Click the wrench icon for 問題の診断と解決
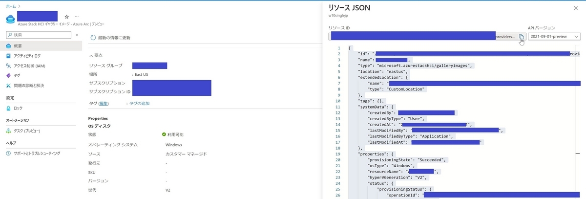This screenshot has width=586, height=199. point(8,86)
